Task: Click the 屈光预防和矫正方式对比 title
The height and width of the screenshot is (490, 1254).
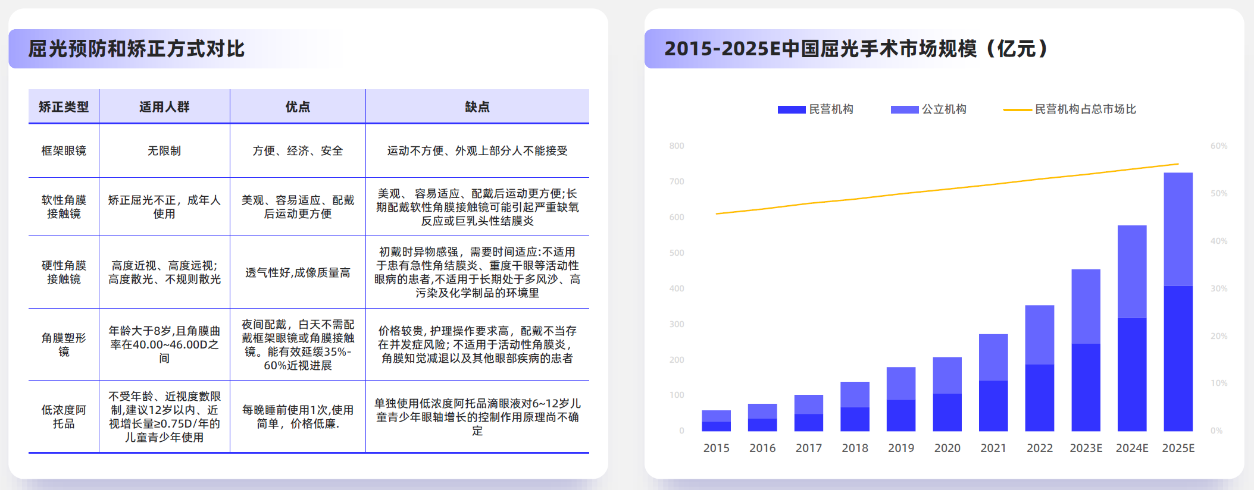Action: point(136,49)
